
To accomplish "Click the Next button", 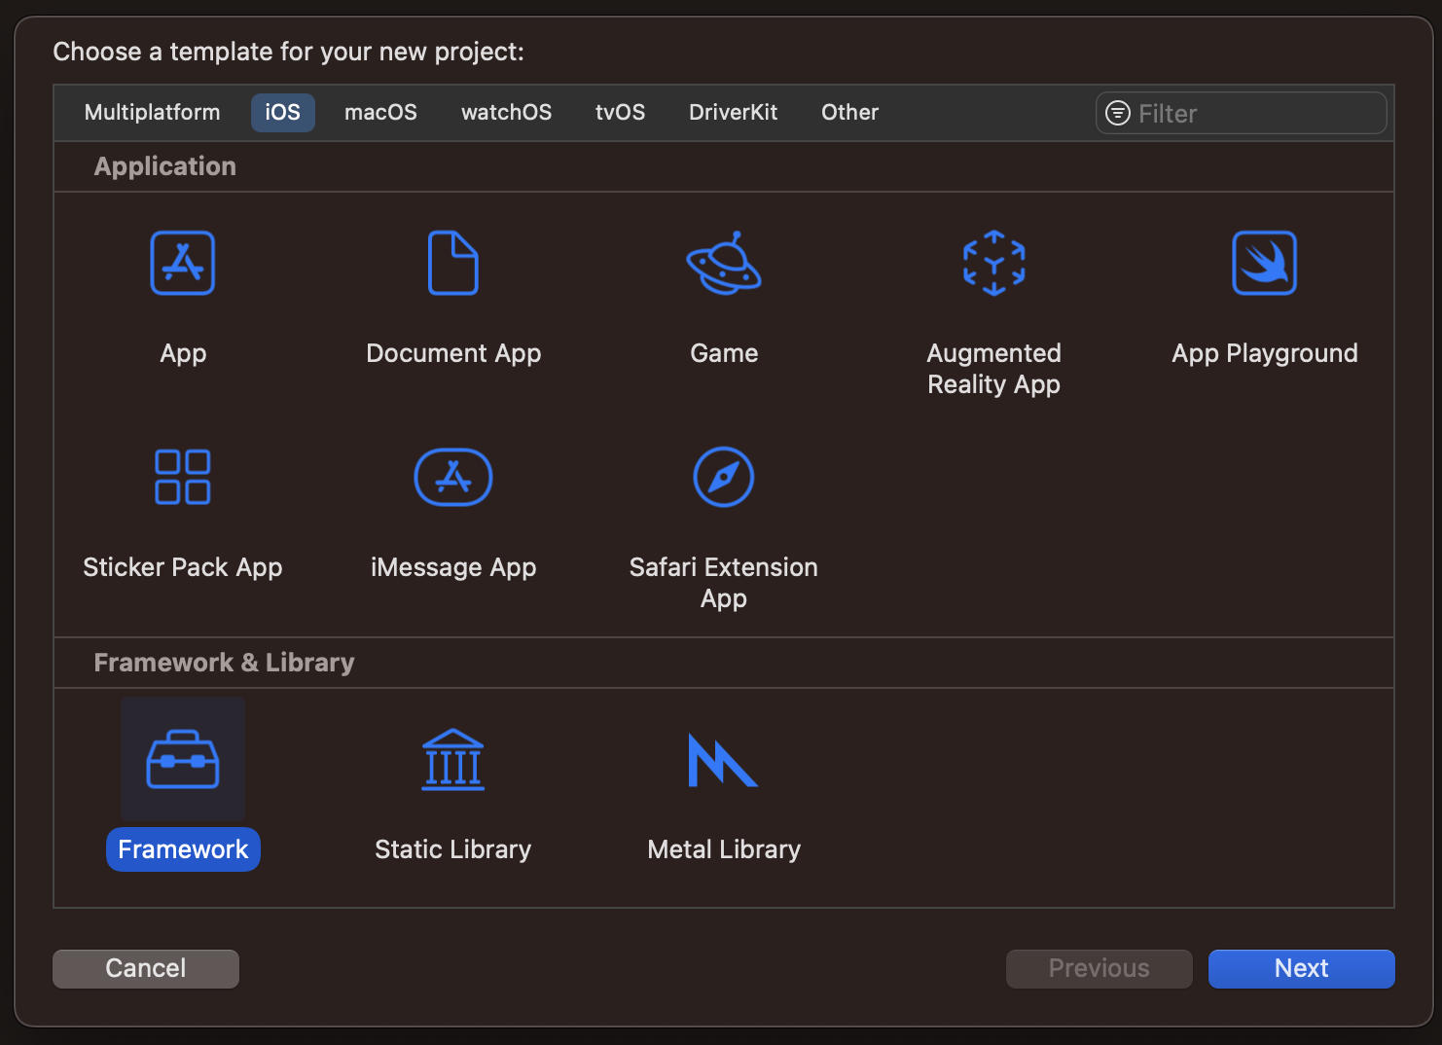I will tap(1301, 968).
